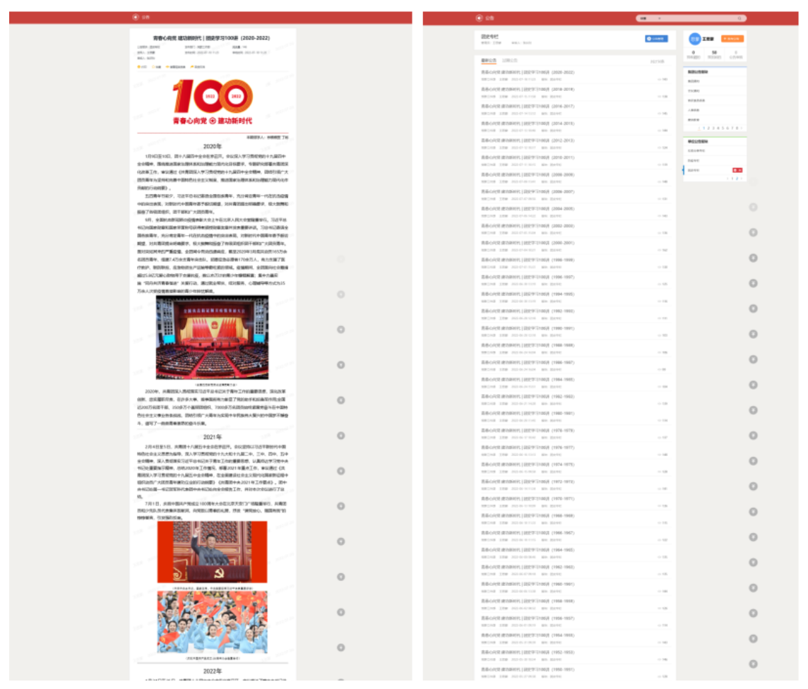Viewport: 808px width, 689px height.
Task: Open the list entry for 团史学习100讲 (1950-1951)
Action: point(528,669)
